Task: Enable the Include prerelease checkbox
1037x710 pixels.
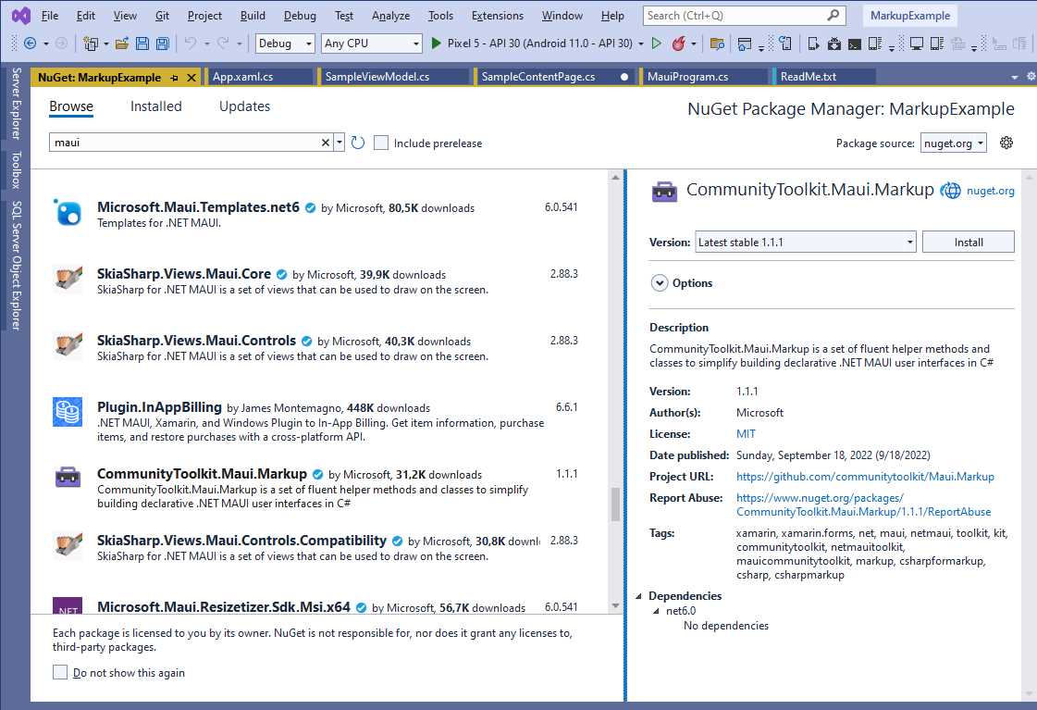Action: 381,143
